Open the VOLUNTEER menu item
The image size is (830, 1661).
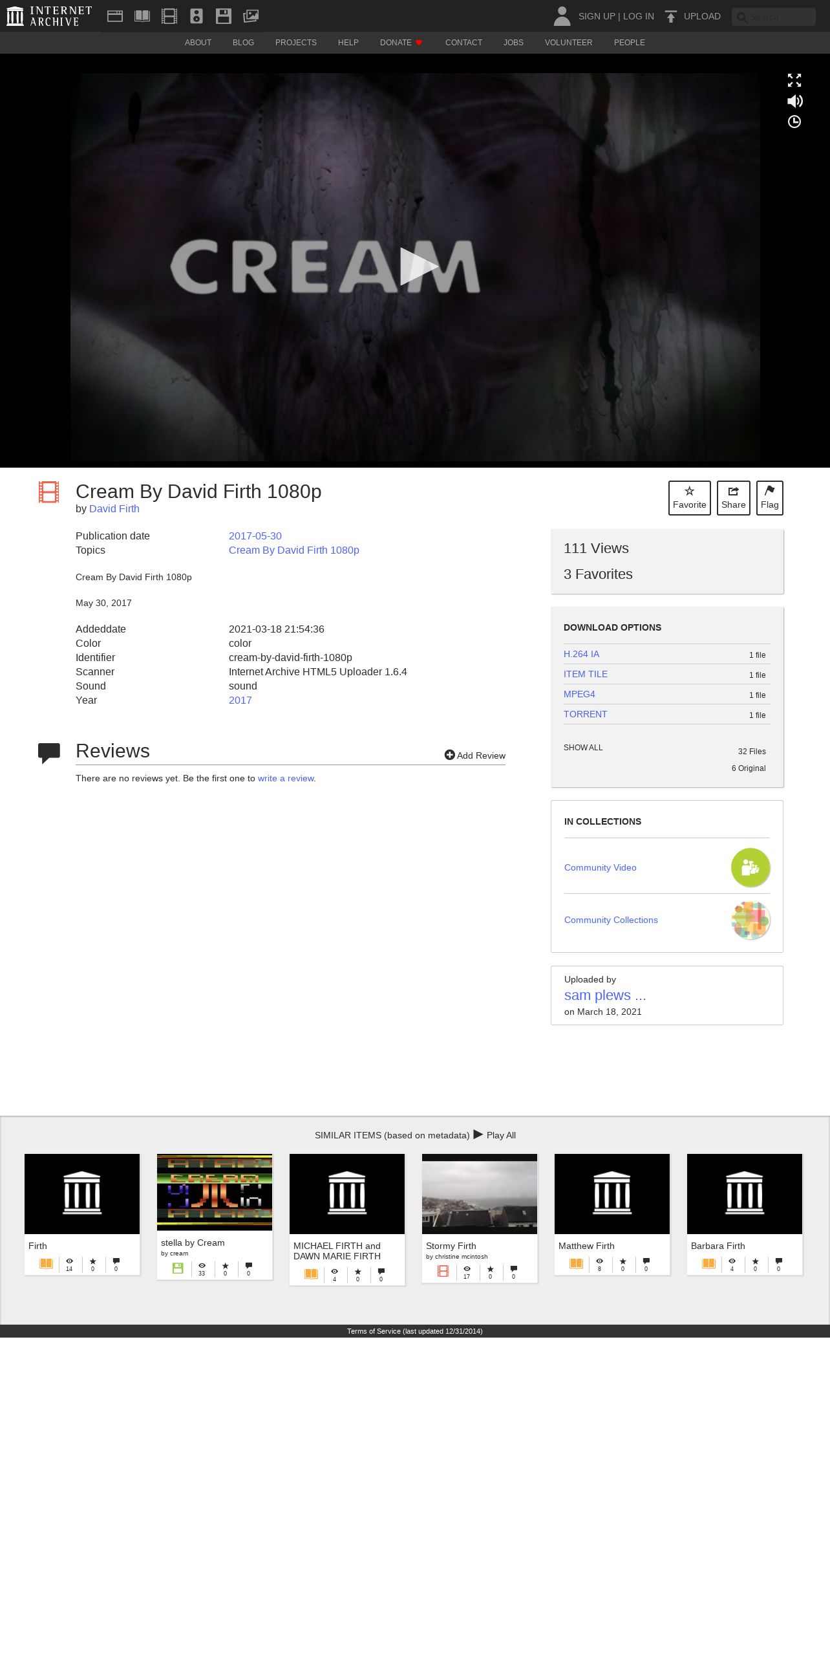568,43
